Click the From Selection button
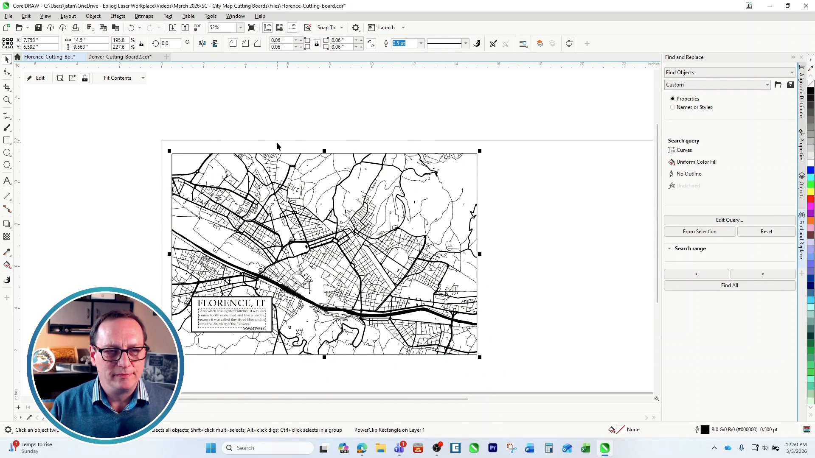This screenshot has height=458, width=815. coord(700,232)
